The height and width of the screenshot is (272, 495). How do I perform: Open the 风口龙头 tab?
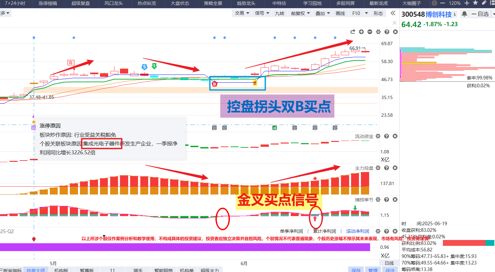[x=114, y=3]
